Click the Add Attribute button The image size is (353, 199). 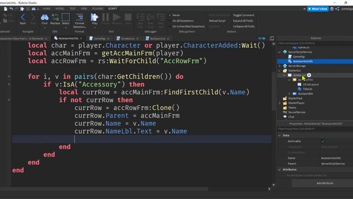tap(325, 183)
